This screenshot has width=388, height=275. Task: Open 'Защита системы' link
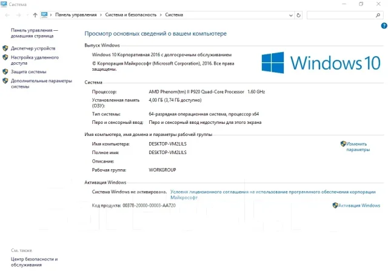pos(28,72)
